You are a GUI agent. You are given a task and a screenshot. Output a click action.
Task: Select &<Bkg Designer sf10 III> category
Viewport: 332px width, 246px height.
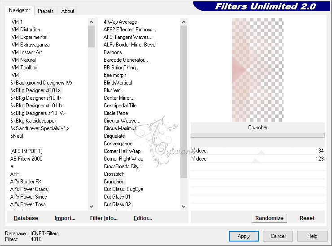click(36, 106)
